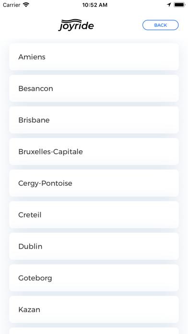Choose Dublin from the list
This screenshot has height=334, width=188.
(x=94, y=247)
